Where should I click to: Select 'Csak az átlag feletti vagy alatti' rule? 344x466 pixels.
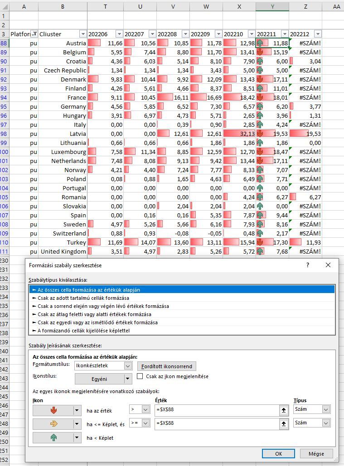(182, 314)
